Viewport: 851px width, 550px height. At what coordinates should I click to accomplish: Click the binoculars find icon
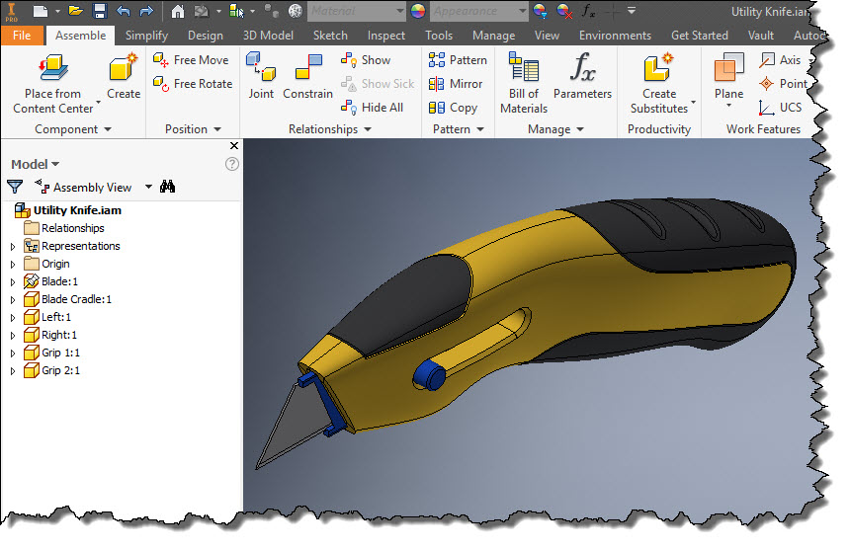coord(167,187)
